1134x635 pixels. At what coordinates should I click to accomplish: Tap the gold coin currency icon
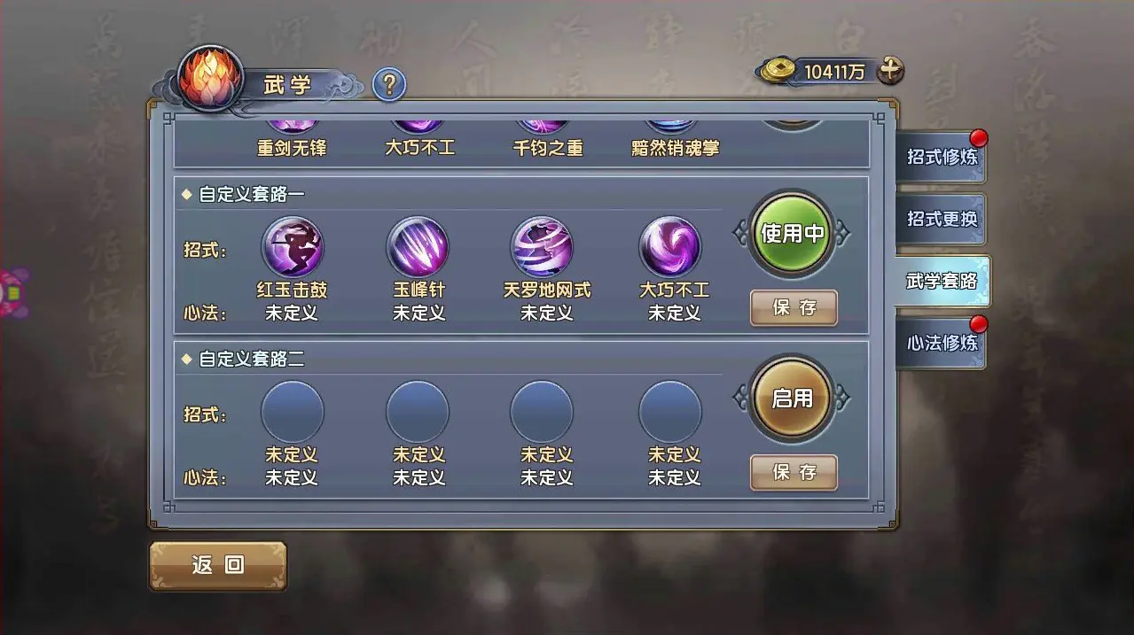pos(779,71)
